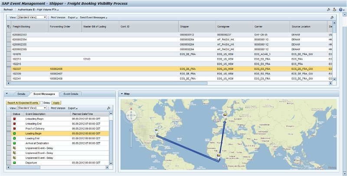Open the Export menu in the freight booking toolbar

pyautogui.click(x=72, y=17)
